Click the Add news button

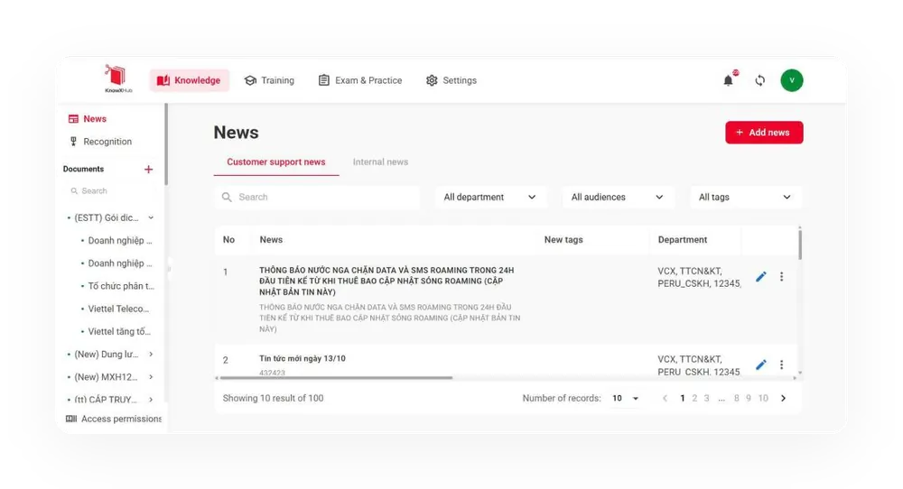pos(764,133)
